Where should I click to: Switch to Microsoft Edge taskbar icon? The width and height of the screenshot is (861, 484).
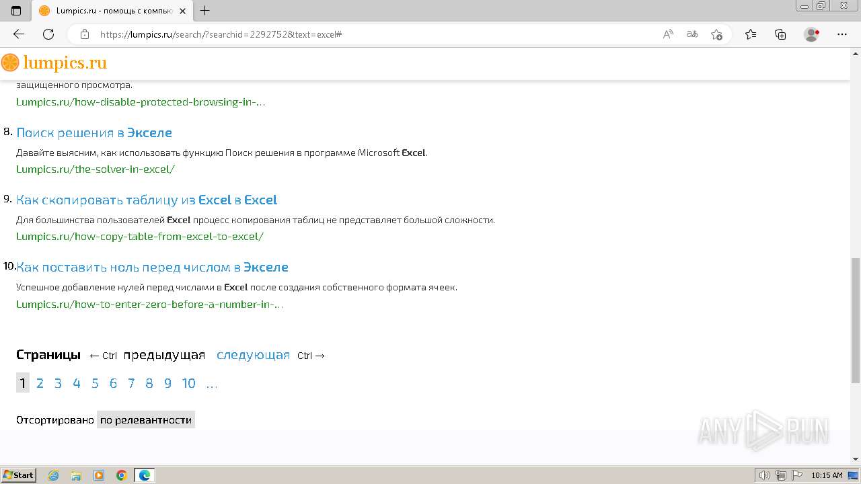(x=145, y=475)
